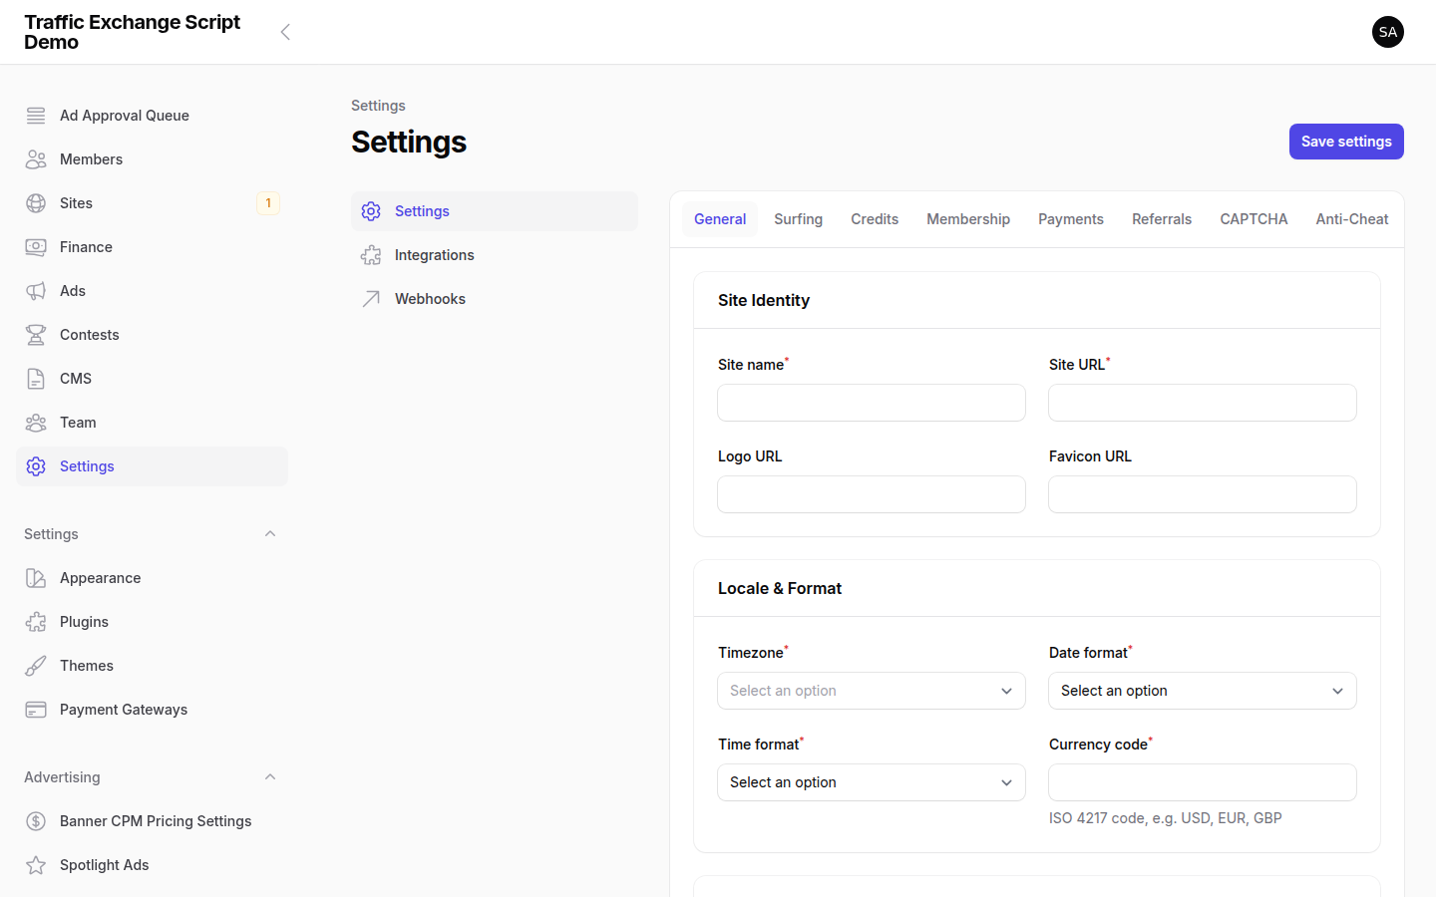Image resolution: width=1436 pixels, height=897 pixels.
Task: Select the Ads megaphone icon
Action: [x=36, y=290]
